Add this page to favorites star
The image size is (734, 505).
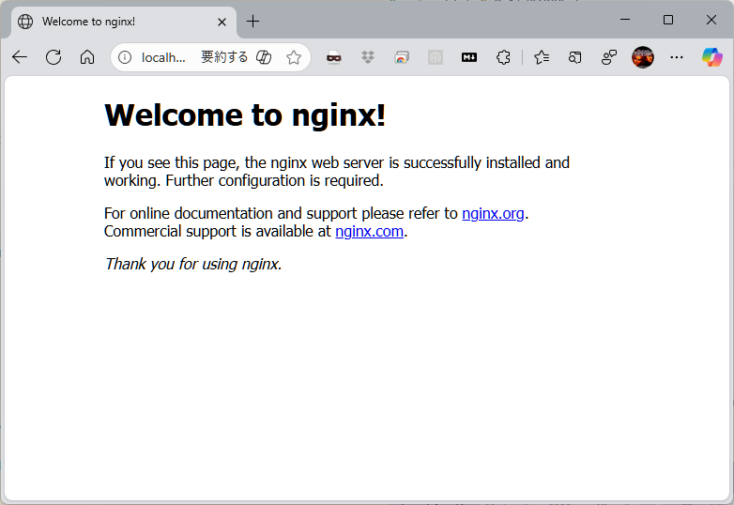click(294, 57)
